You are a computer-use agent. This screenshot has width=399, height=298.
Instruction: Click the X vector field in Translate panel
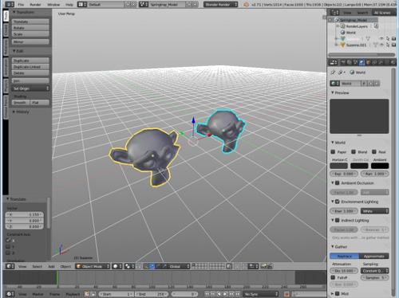point(25,214)
